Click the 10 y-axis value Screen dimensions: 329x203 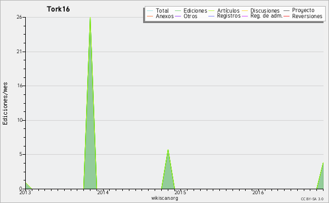[x=20, y=120]
